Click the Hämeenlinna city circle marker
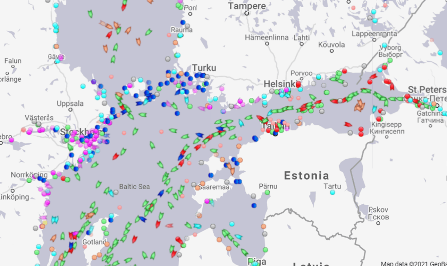 (x=267, y=44)
